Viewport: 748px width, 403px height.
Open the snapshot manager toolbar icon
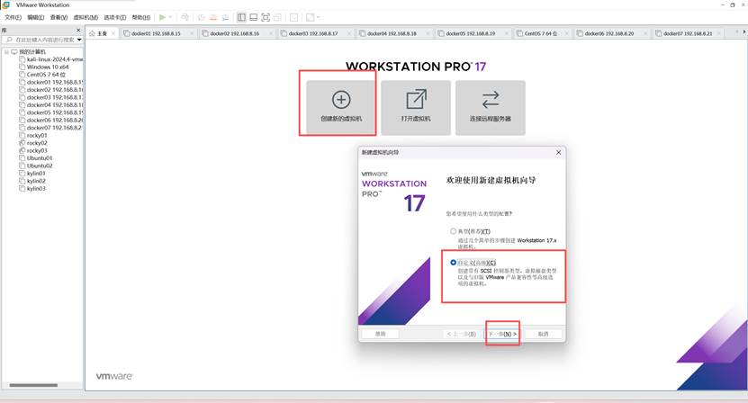coord(225,17)
